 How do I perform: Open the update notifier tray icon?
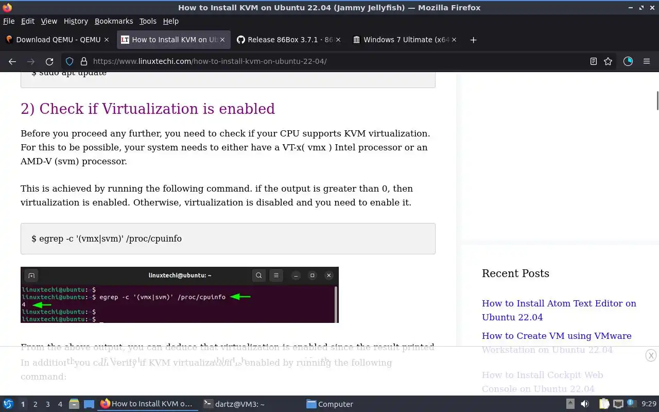[x=631, y=404]
